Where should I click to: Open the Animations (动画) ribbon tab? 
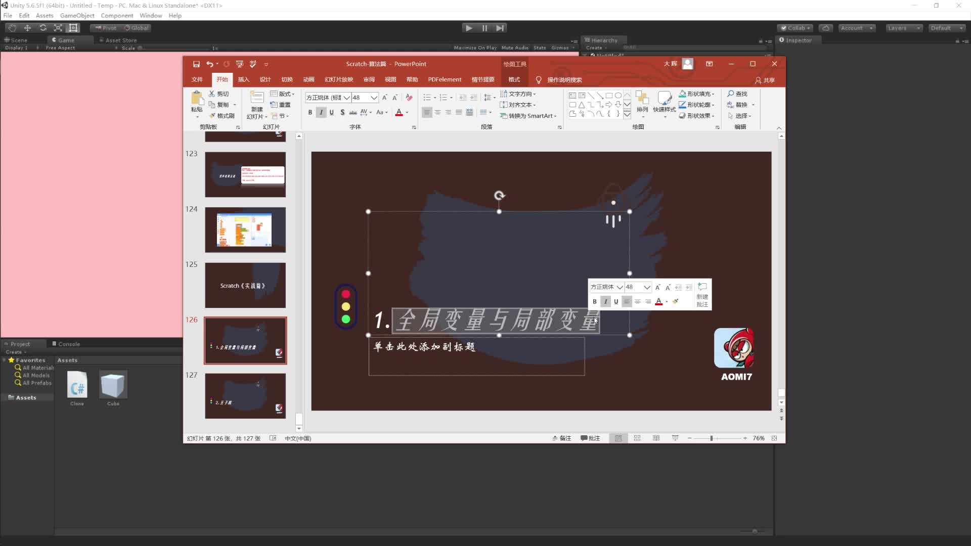point(309,79)
